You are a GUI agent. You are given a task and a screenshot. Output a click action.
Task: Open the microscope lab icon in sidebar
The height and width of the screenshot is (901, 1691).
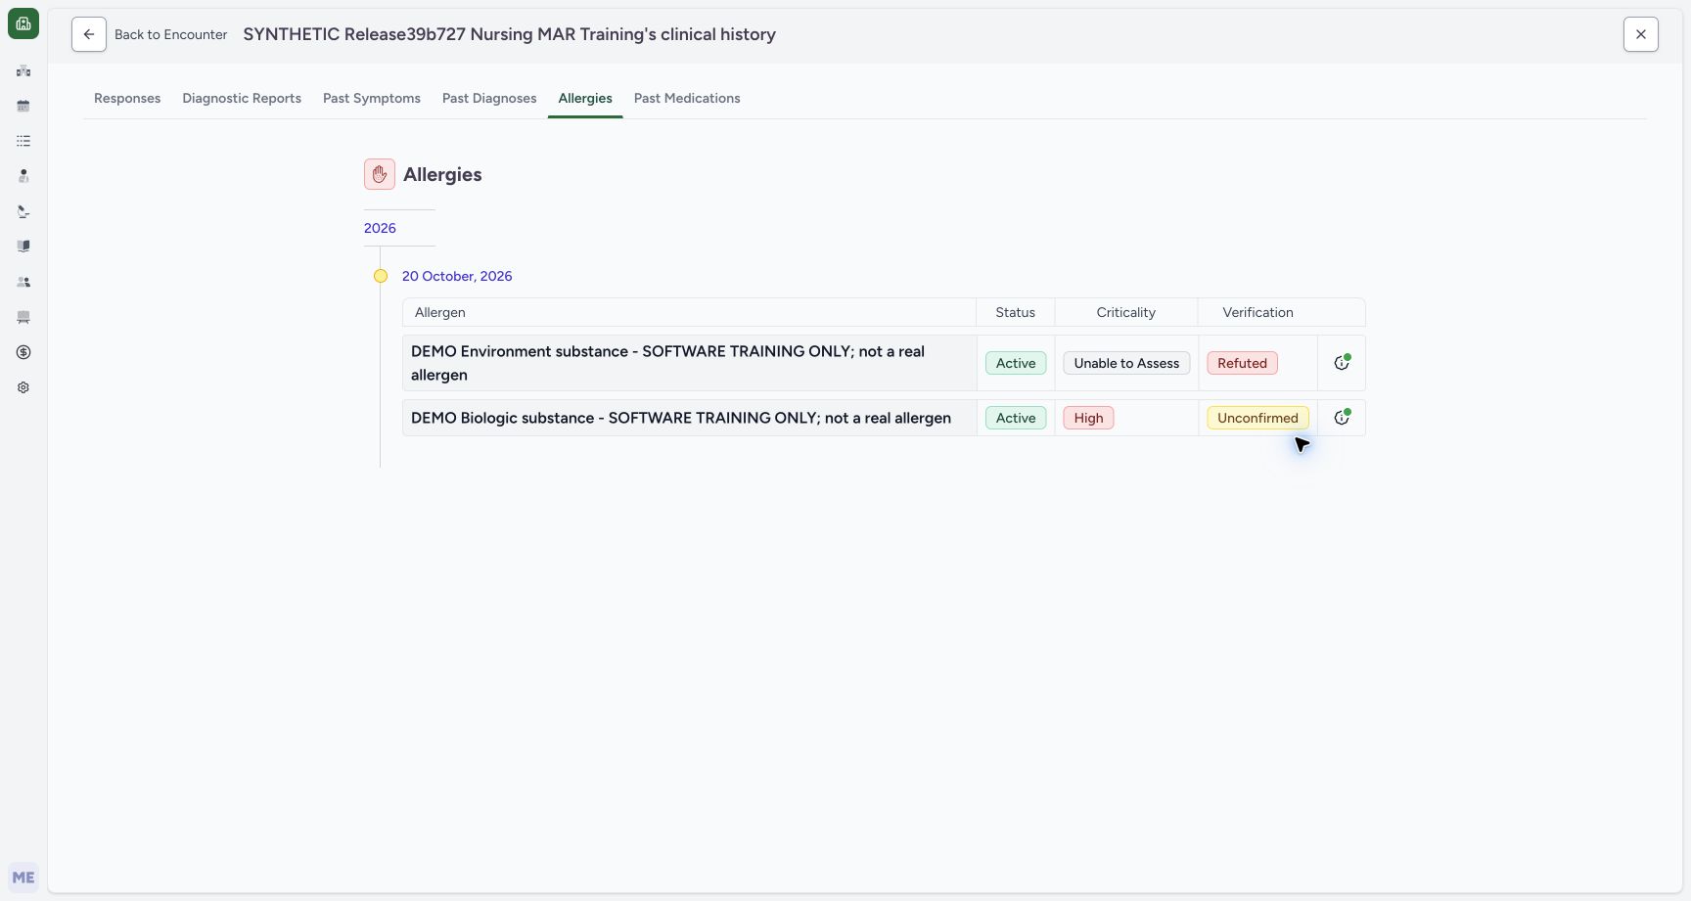[23, 211]
